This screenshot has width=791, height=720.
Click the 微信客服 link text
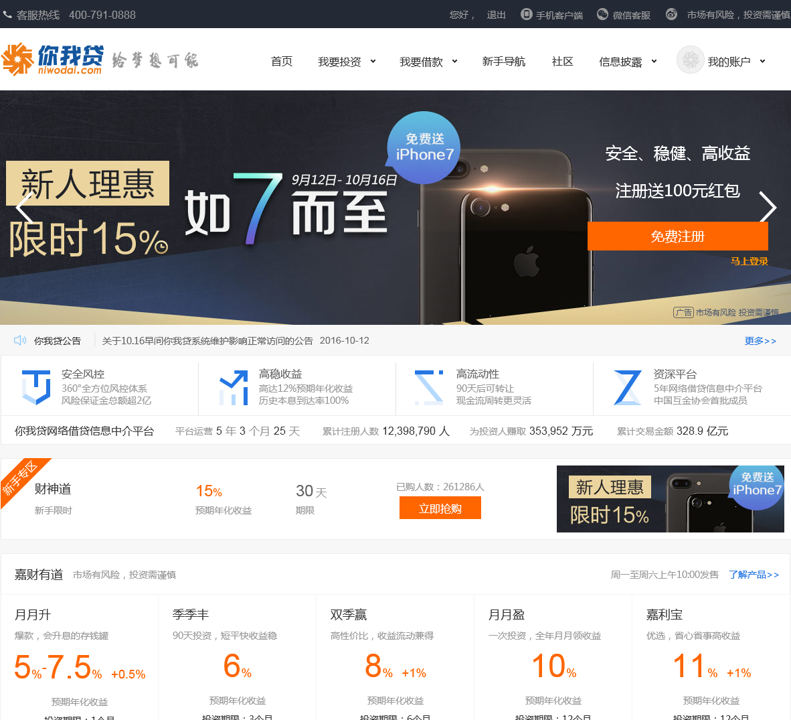(x=632, y=15)
